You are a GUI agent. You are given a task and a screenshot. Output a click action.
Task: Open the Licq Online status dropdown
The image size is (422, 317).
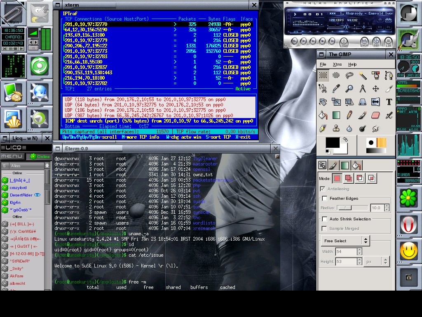(40, 156)
